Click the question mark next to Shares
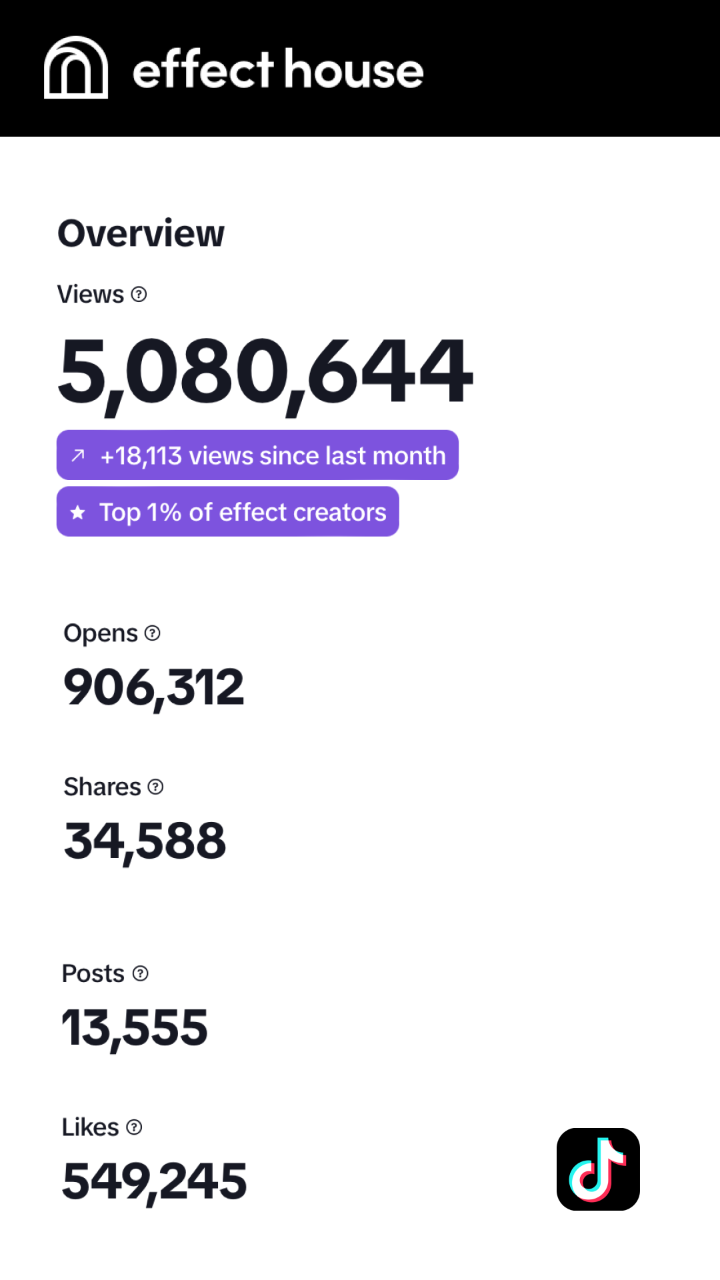The width and height of the screenshot is (720, 1280). coord(155,787)
